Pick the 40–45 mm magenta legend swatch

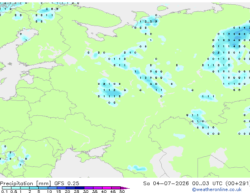pyautogui.click(x=107, y=188)
